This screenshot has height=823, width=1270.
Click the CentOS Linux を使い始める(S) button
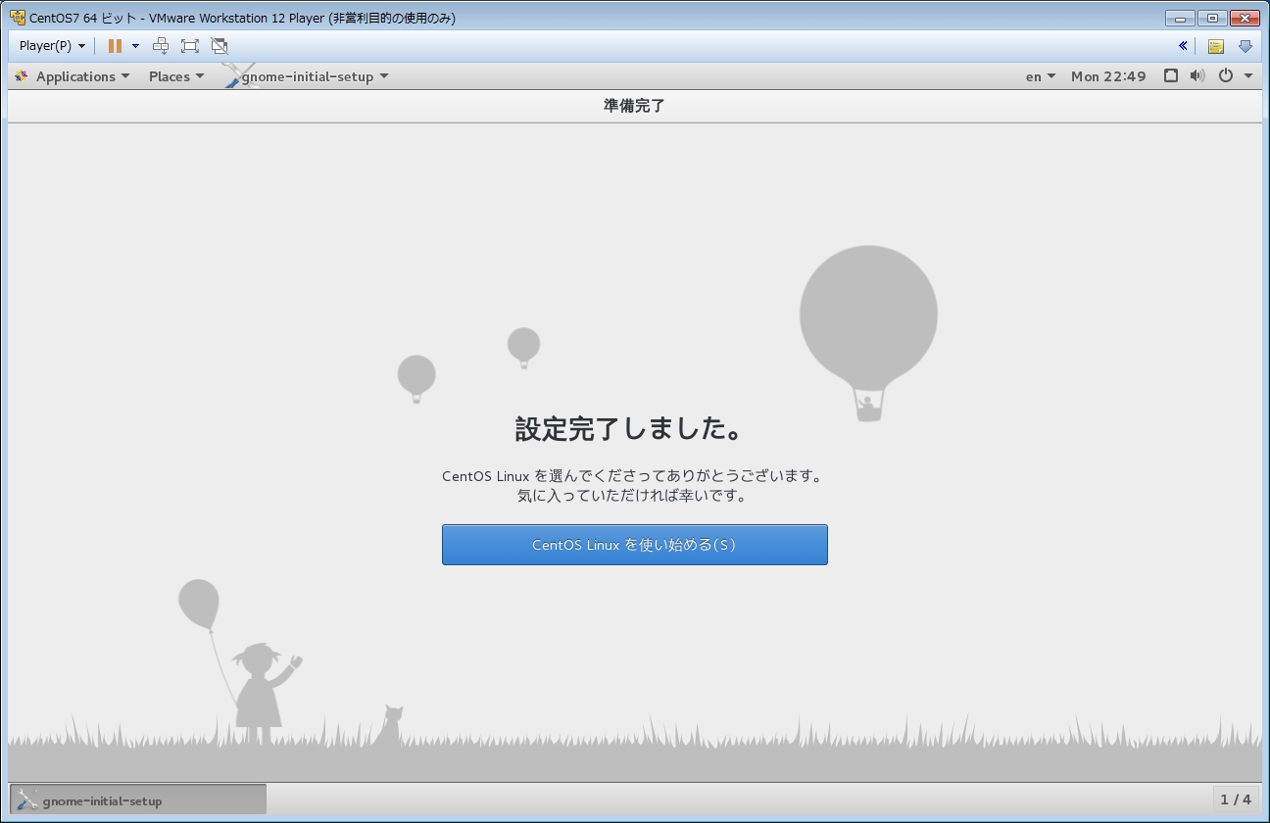coord(634,545)
